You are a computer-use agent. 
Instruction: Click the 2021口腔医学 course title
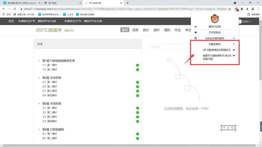coord(49,30)
